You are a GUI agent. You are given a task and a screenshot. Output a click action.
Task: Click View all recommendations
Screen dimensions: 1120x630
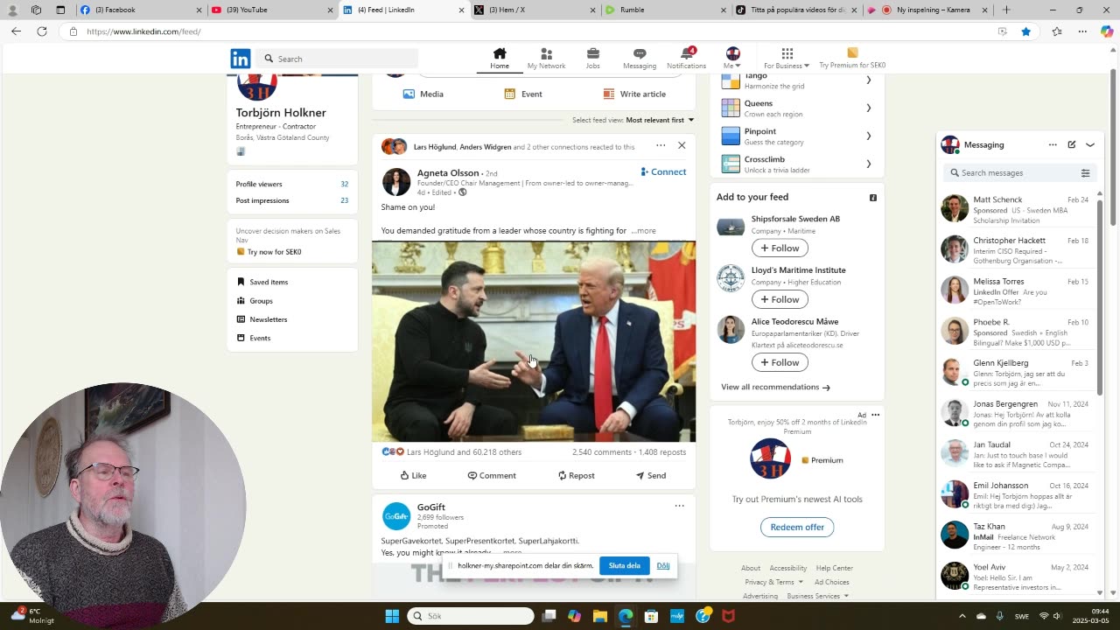pos(775,387)
